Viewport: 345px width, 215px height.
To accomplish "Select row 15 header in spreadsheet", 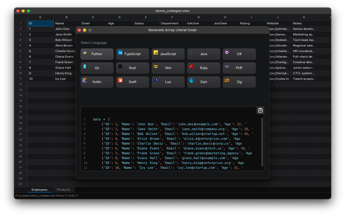I will [21, 101].
